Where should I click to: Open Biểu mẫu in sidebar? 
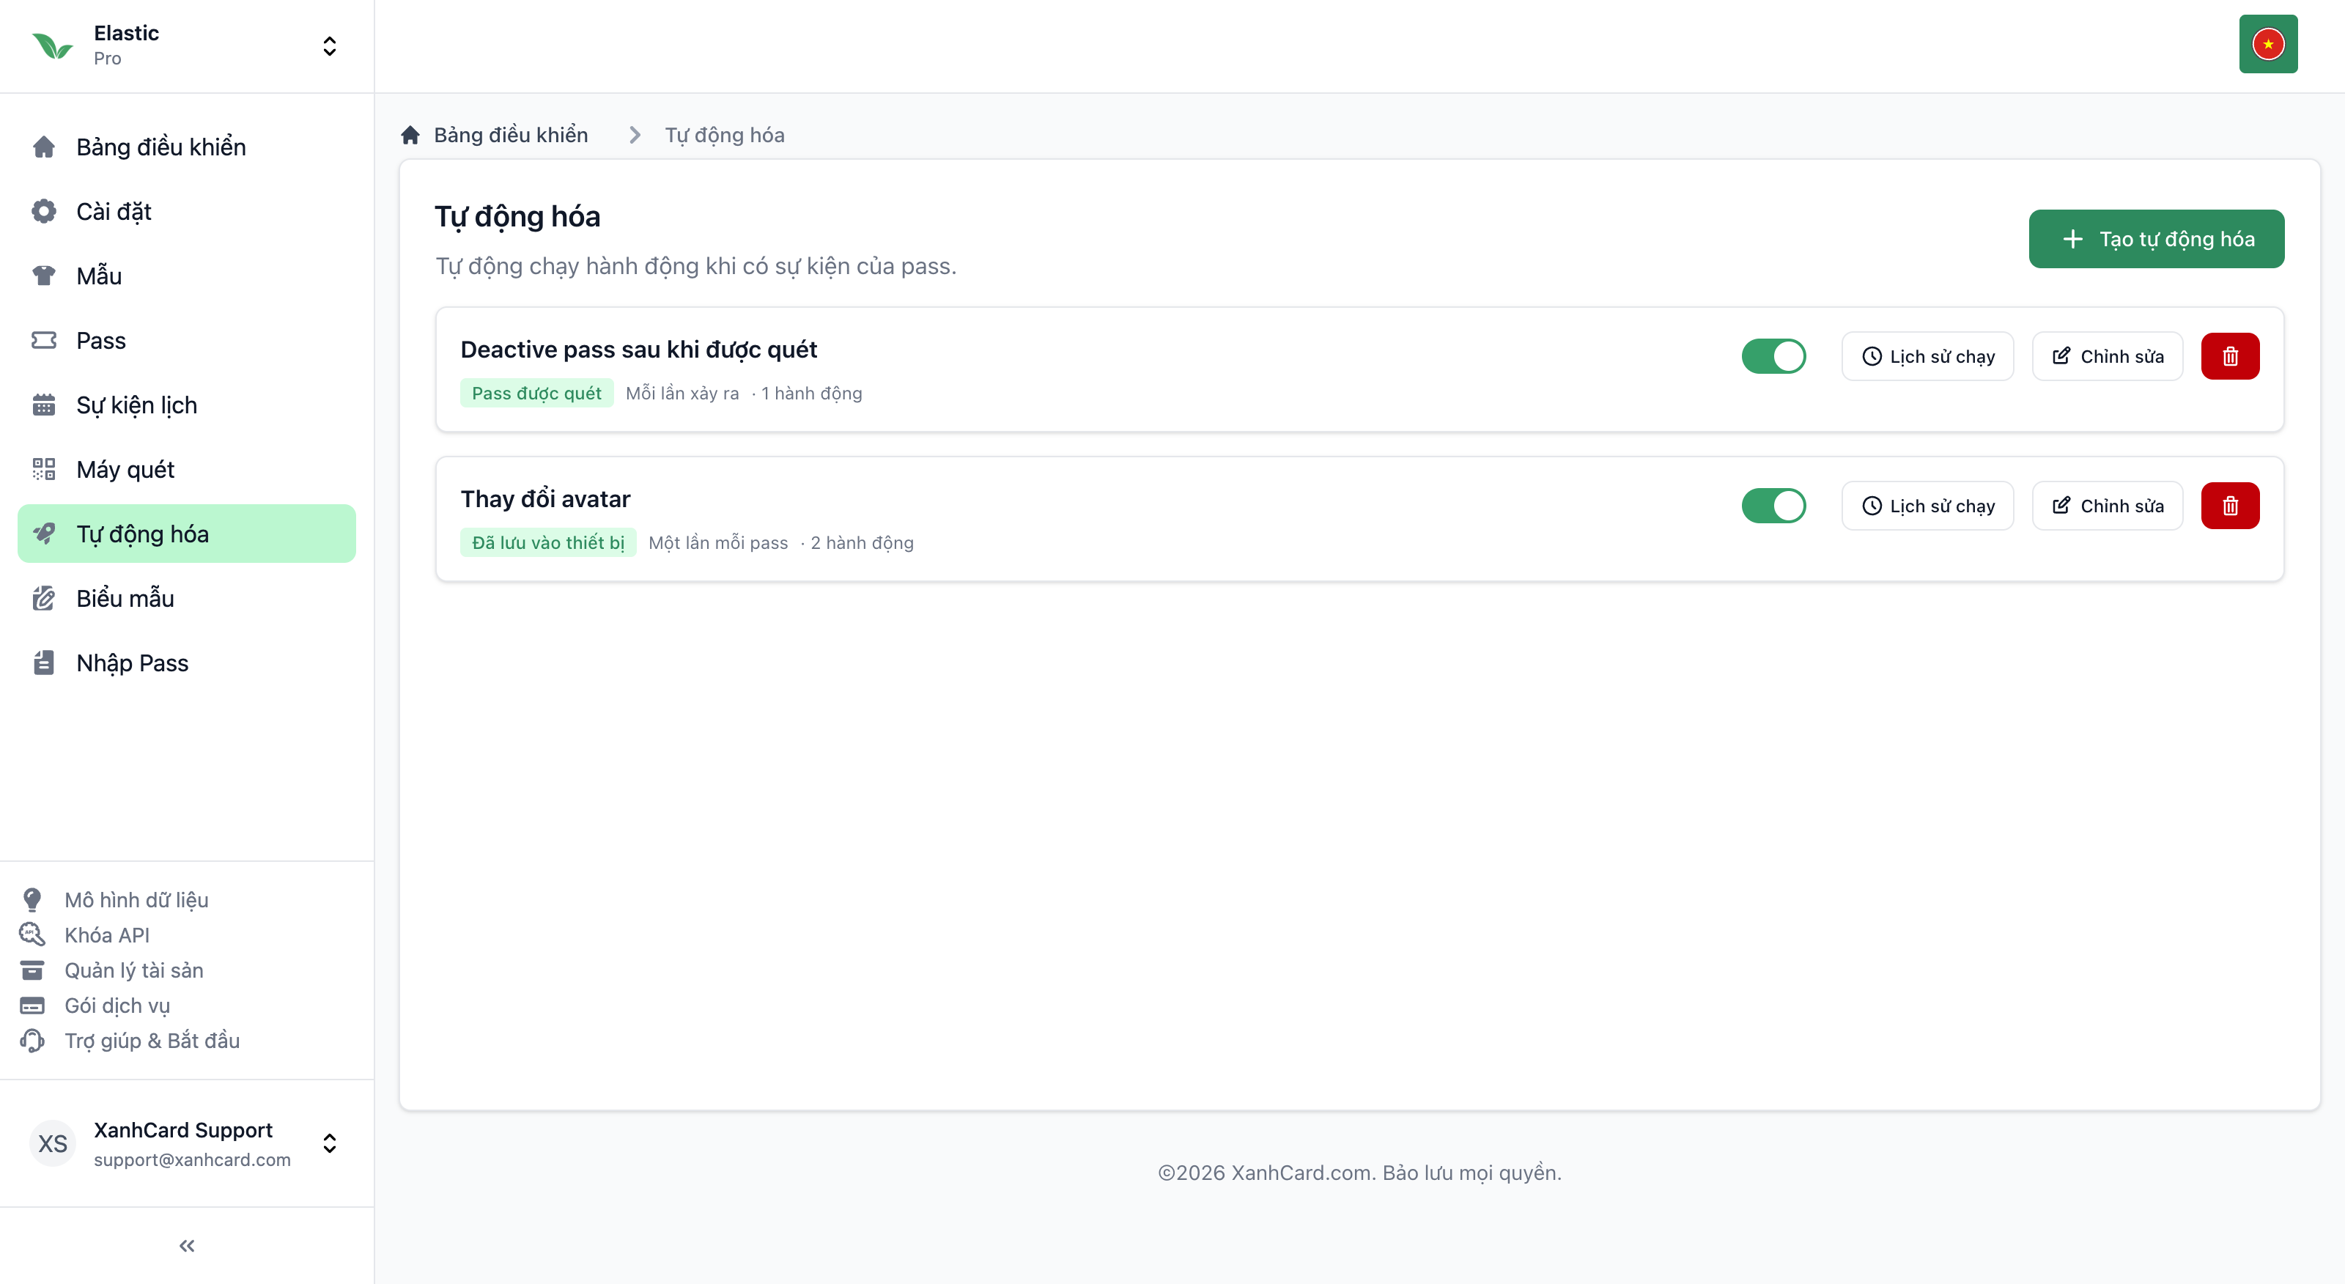point(187,598)
